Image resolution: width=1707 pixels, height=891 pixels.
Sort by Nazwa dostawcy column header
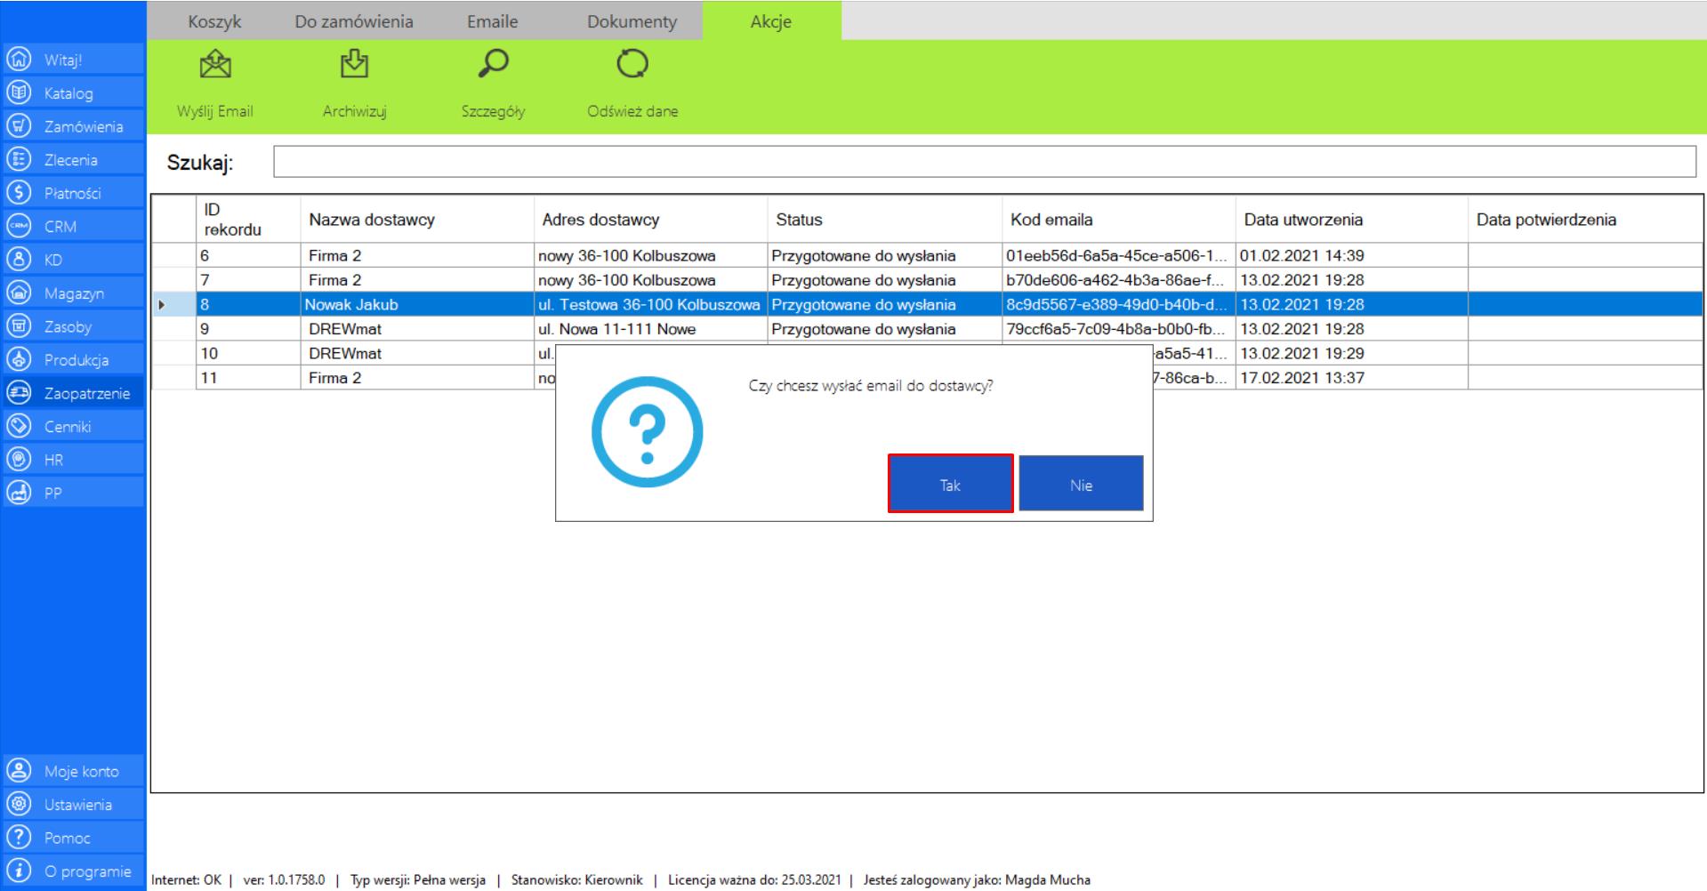point(417,220)
